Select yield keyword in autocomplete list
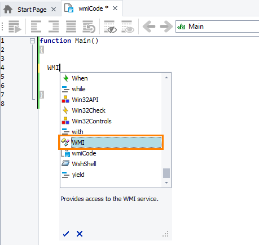Image resolution: width=259 pixels, height=245 pixels. click(111, 175)
